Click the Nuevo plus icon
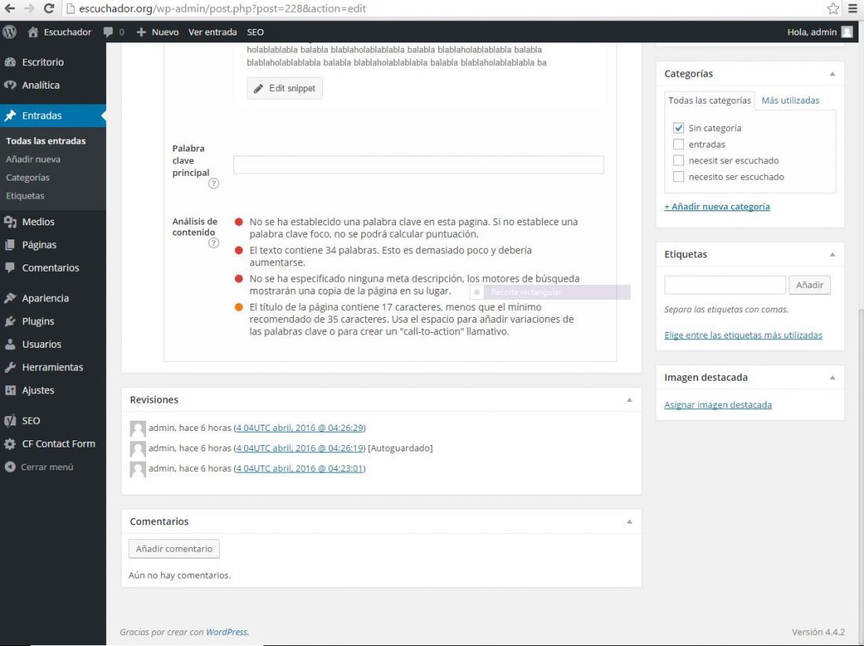864x646 pixels. pyautogui.click(x=141, y=32)
